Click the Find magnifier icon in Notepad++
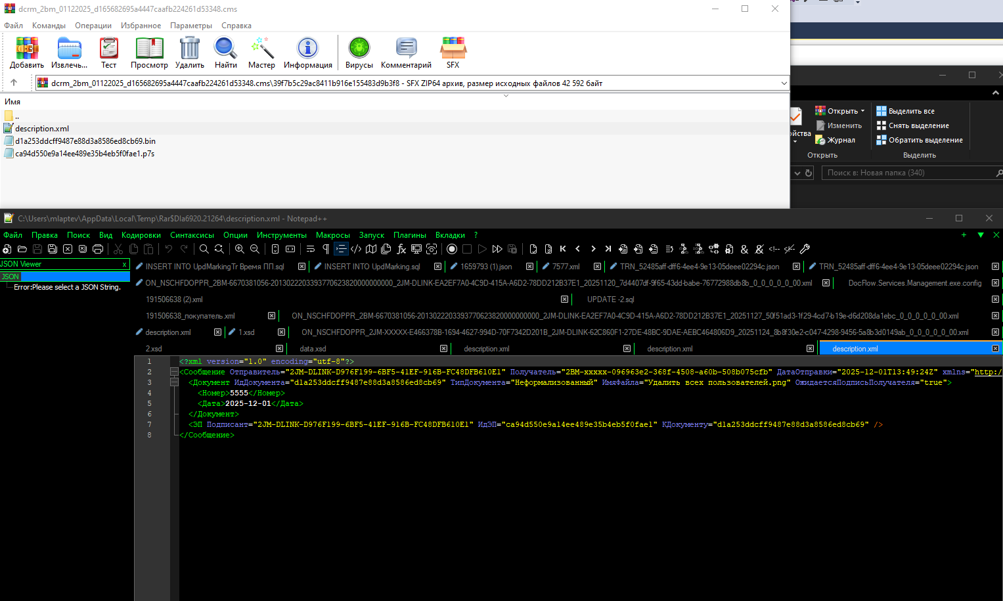 (204, 249)
